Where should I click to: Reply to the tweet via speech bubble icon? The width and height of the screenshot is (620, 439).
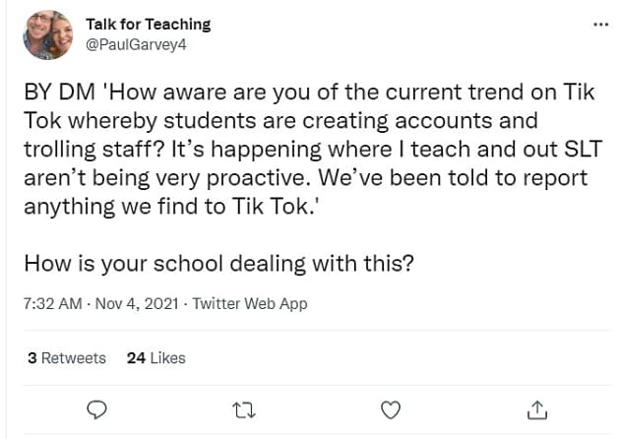pyautogui.click(x=97, y=408)
